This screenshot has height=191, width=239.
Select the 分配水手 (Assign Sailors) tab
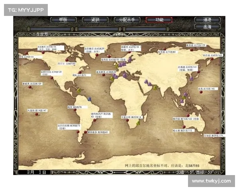pos(127,19)
